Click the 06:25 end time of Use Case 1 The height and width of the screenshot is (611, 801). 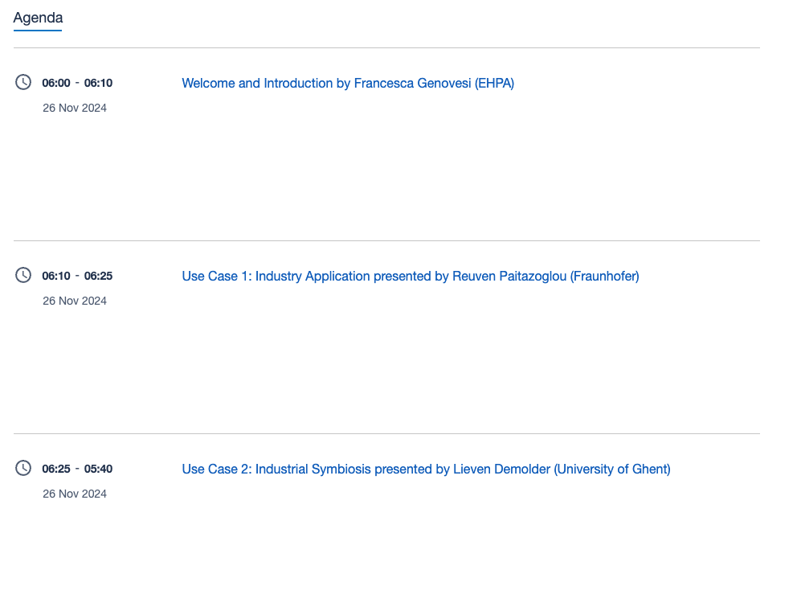pos(98,276)
